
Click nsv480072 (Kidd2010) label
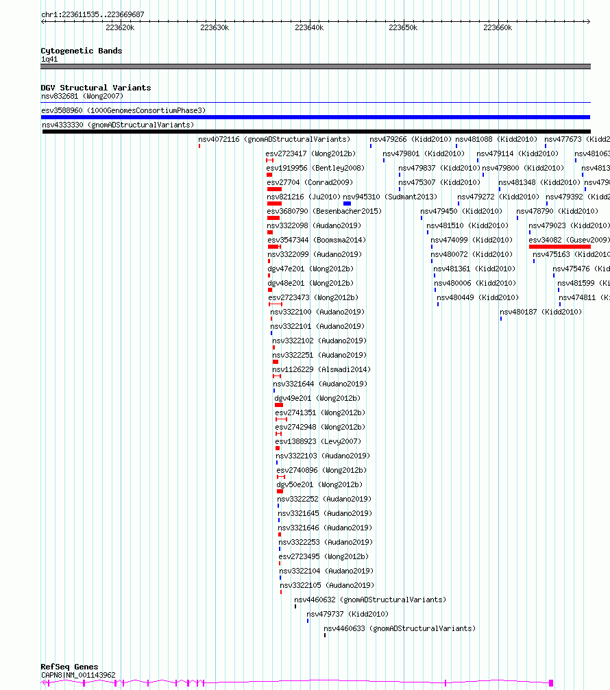click(x=472, y=254)
